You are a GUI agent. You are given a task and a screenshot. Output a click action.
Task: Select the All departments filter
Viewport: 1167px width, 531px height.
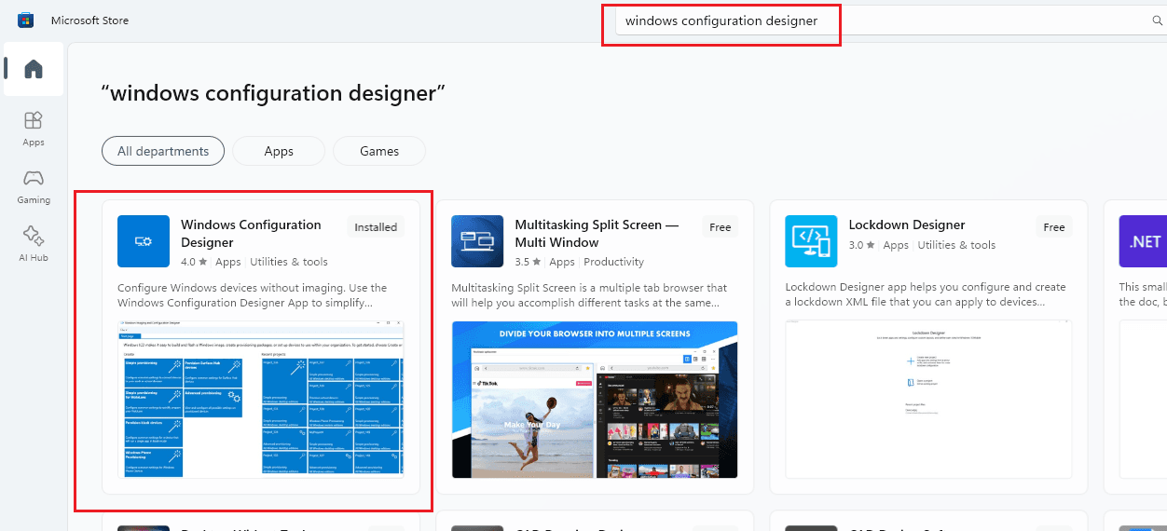[163, 151]
